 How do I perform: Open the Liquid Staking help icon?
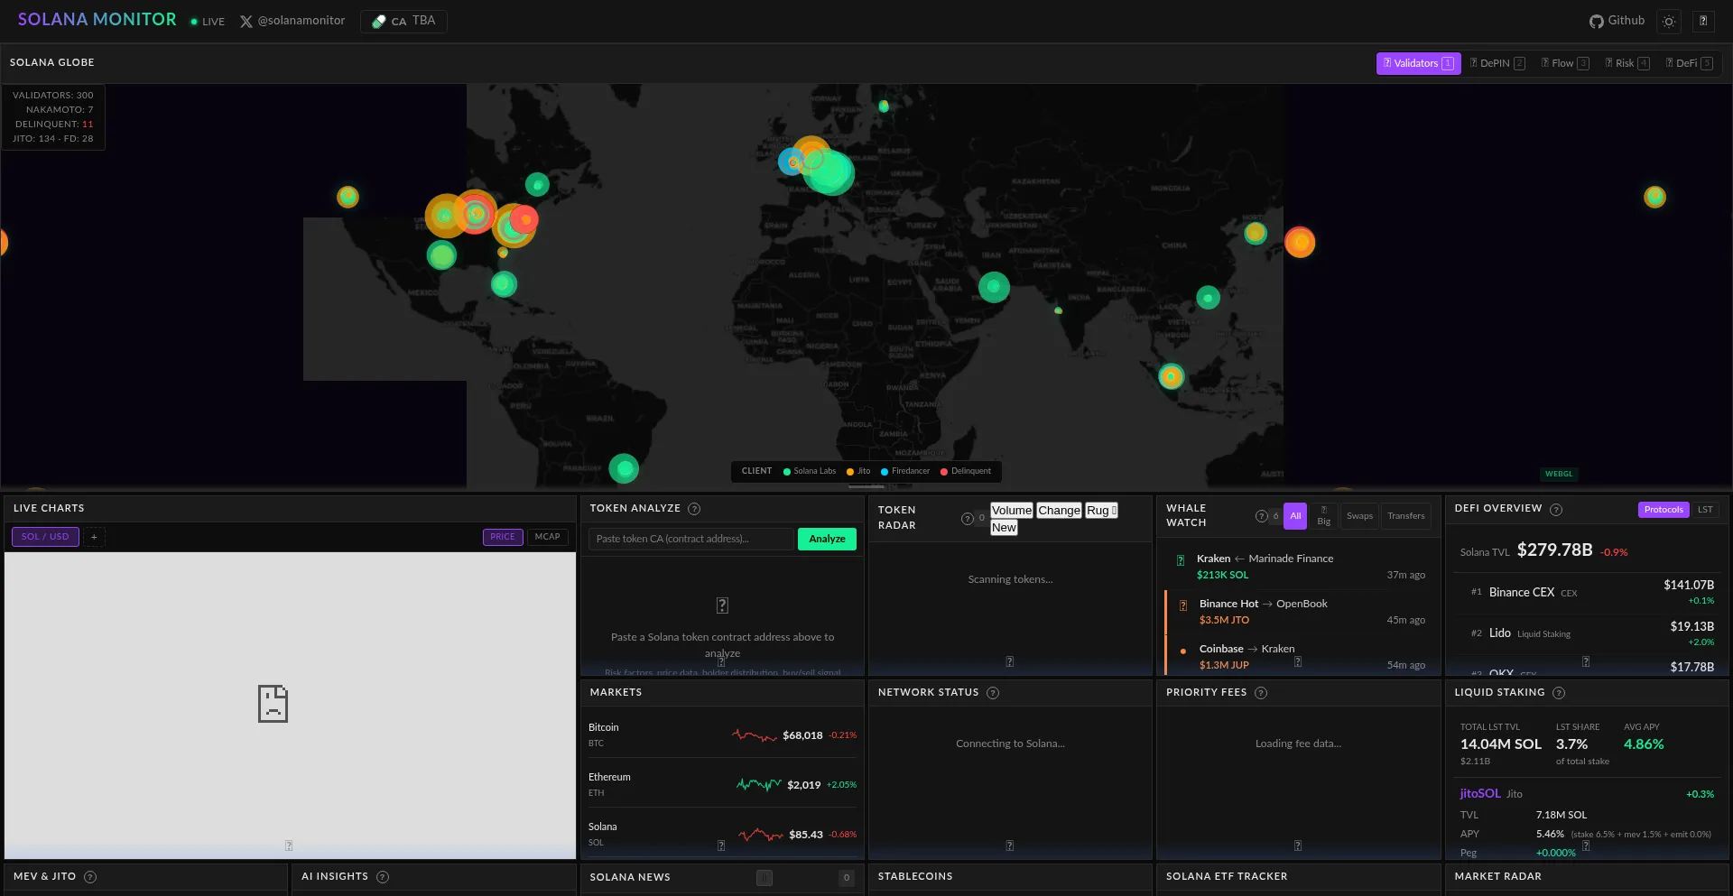pos(1559,693)
